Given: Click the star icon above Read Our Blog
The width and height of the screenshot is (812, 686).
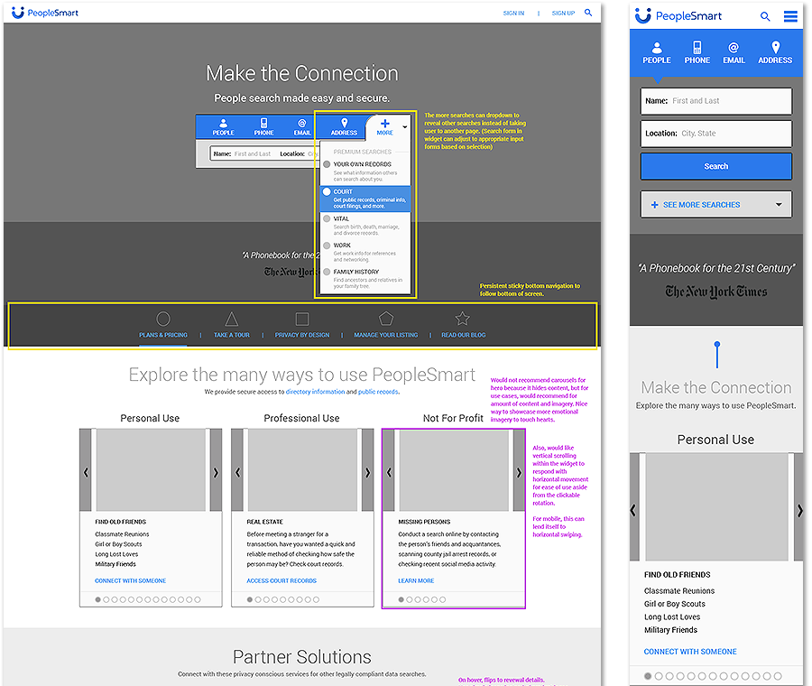Looking at the screenshot, I should (x=463, y=318).
